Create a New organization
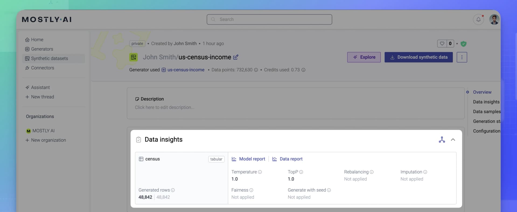The height and width of the screenshot is (212, 517). (x=46, y=140)
